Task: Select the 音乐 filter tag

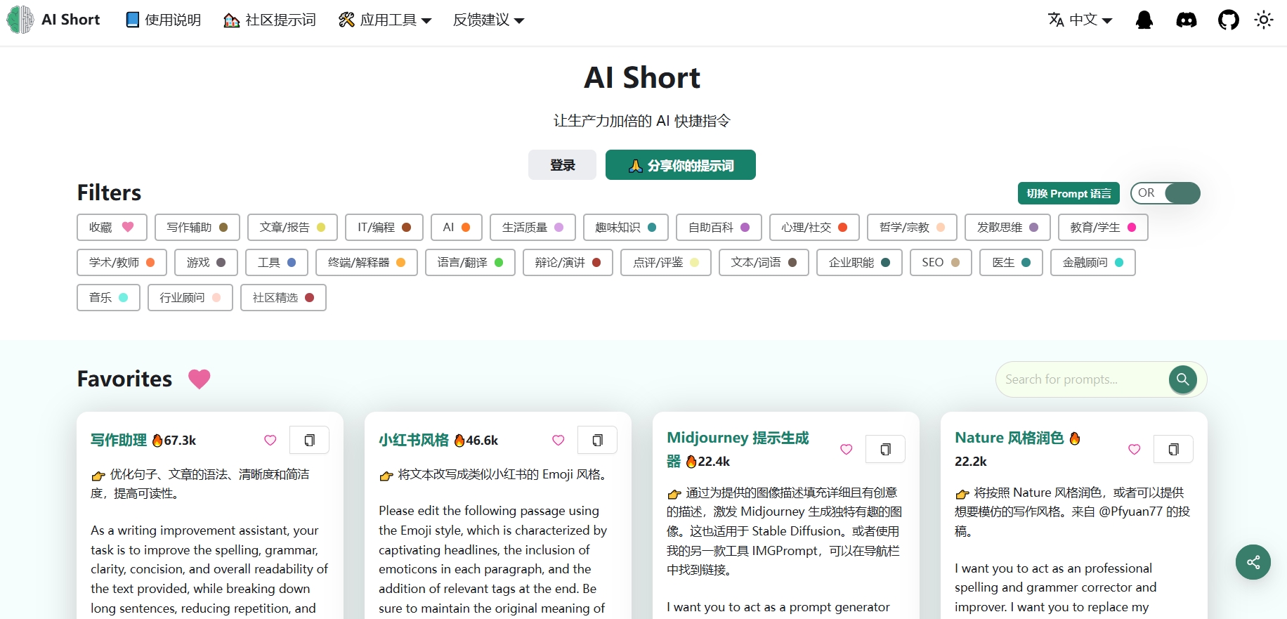Action: [108, 297]
